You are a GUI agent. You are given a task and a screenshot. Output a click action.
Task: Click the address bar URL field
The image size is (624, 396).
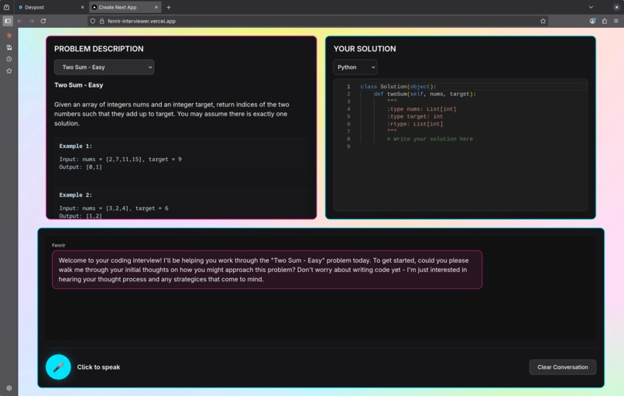click(317, 21)
